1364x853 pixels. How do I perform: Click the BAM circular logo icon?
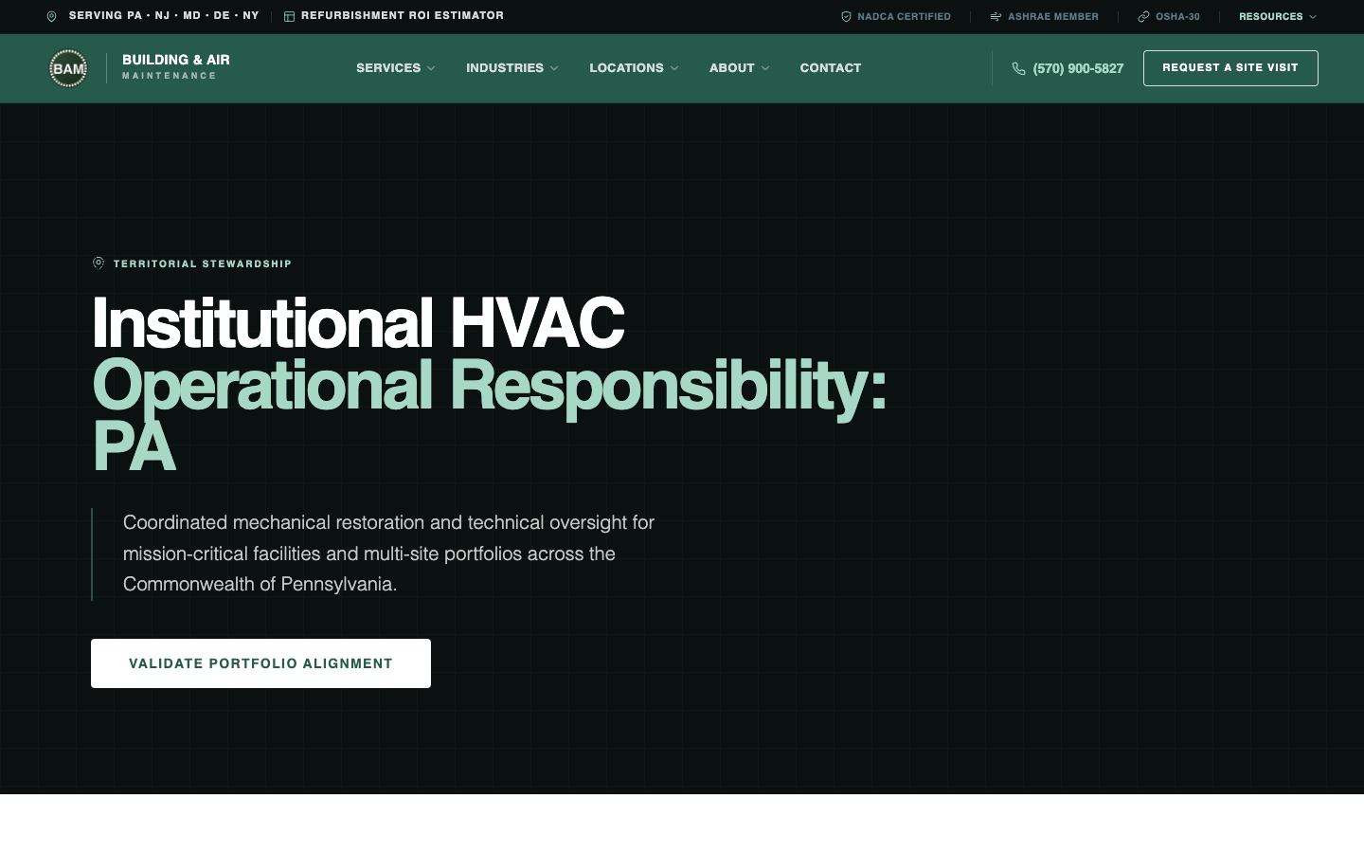point(68,68)
